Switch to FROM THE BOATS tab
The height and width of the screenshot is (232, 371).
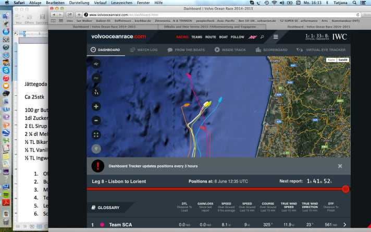(186, 50)
